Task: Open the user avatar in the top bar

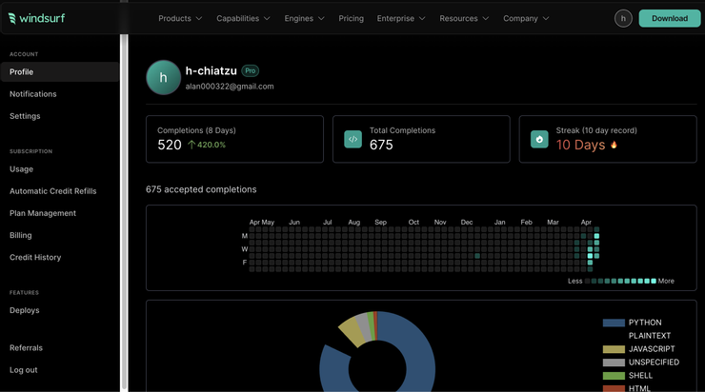Action: (623, 18)
